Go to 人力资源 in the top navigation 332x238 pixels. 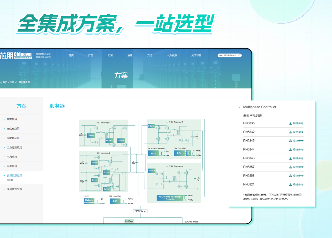[x=172, y=55]
